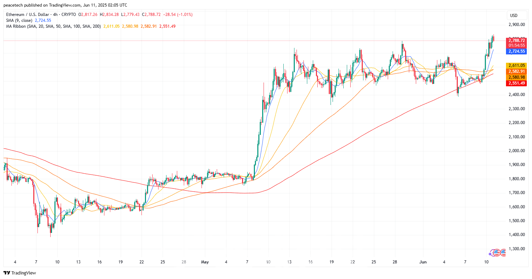
Task: Click the TradingView logo at bottom left
Action: click(20, 273)
